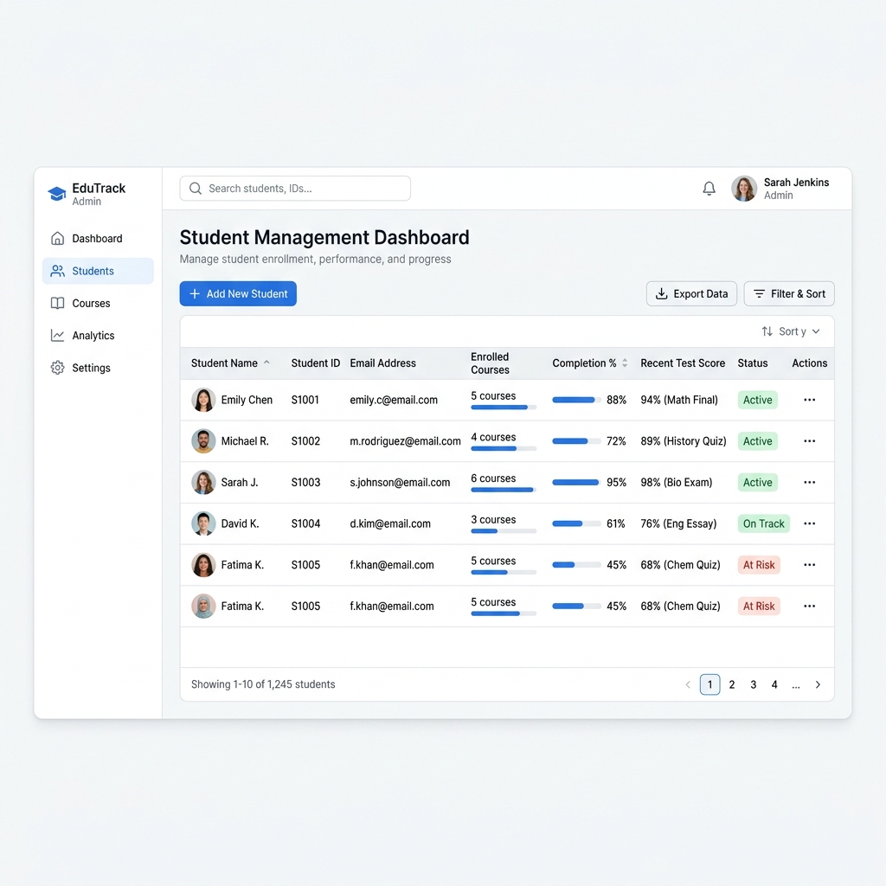Viewport: 886px width, 886px height.
Task: Open actions menu for Michael R.
Action: tap(810, 441)
